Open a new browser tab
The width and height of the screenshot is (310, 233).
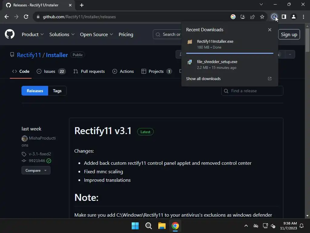(x=82, y=5)
